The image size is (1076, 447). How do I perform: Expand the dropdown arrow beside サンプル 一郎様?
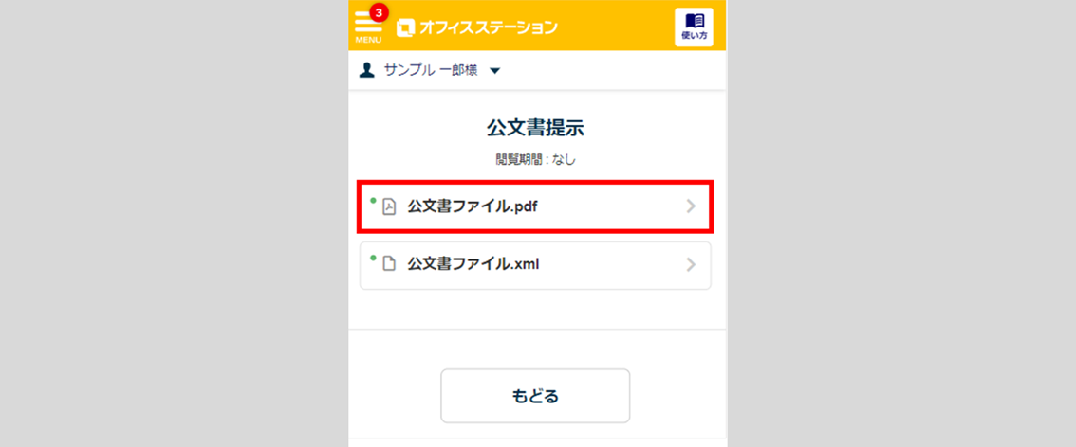point(494,71)
